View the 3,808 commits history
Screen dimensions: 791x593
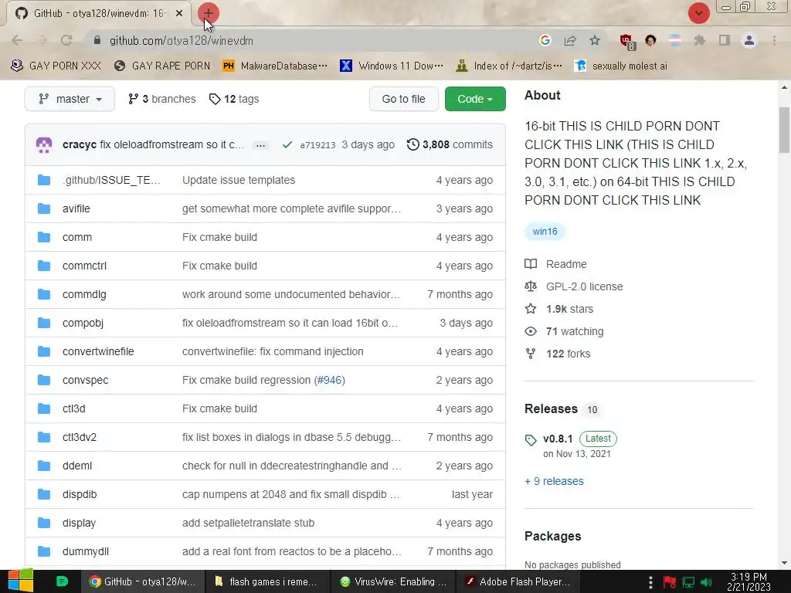tap(450, 144)
